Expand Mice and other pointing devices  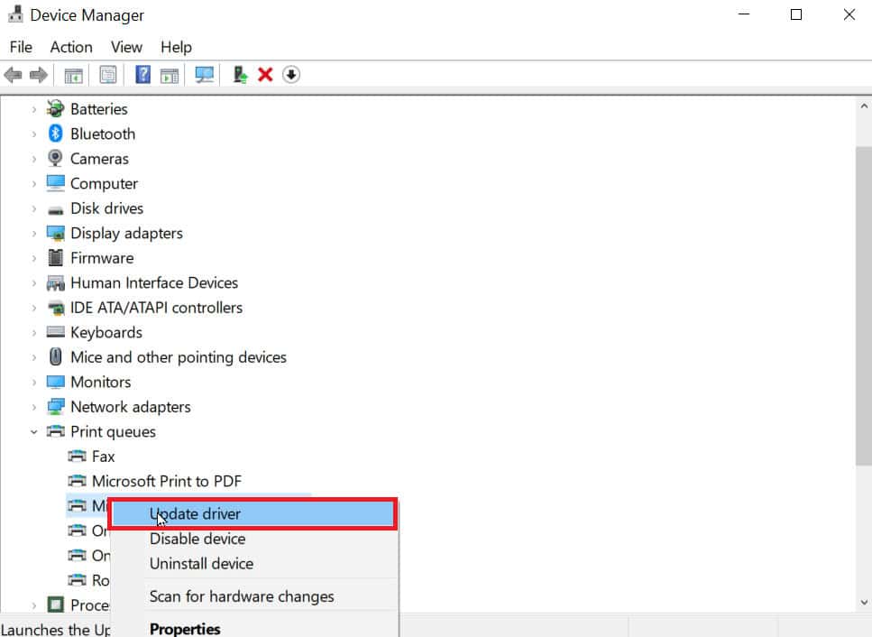click(x=34, y=357)
